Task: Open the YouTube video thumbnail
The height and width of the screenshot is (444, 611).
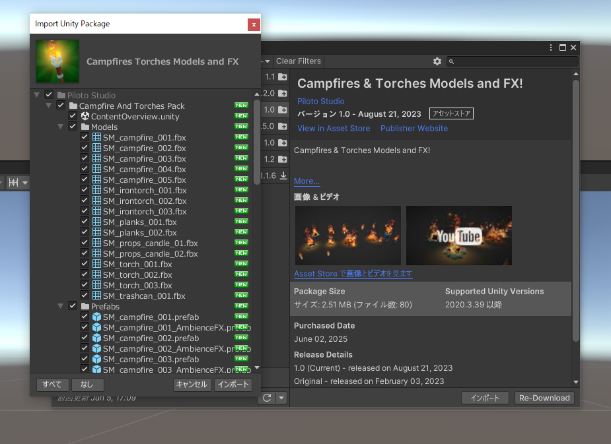Action: click(x=458, y=236)
